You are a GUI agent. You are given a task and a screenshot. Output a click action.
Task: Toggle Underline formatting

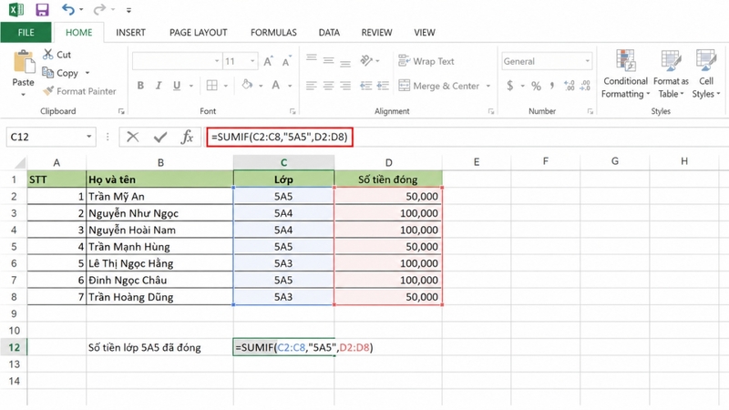pyautogui.click(x=177, y=86)
